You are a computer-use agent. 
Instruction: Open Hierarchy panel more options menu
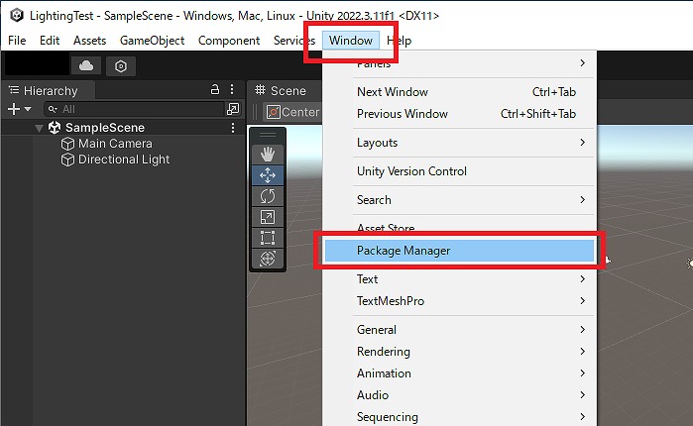(232, 89)
